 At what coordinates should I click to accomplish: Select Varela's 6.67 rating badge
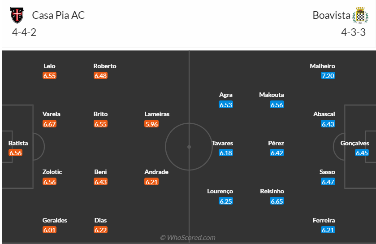point(49,124)
